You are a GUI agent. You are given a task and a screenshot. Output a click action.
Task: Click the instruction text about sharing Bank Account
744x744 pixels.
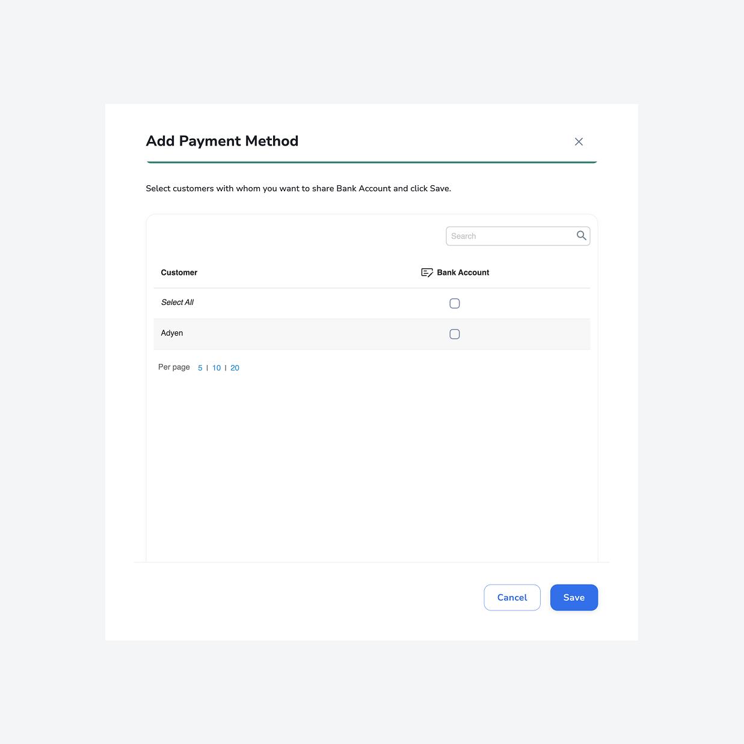click(298, 188)
